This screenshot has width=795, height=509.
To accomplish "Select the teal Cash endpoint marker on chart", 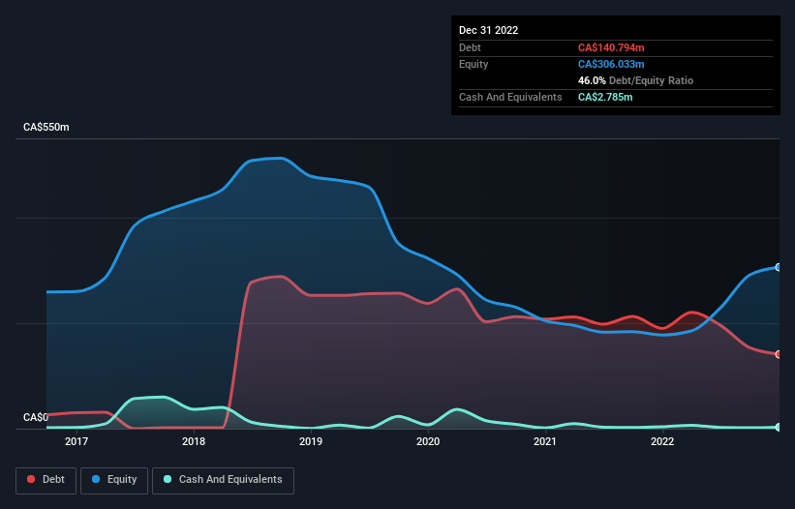I will pyautogui.click(x=779, y=428).
